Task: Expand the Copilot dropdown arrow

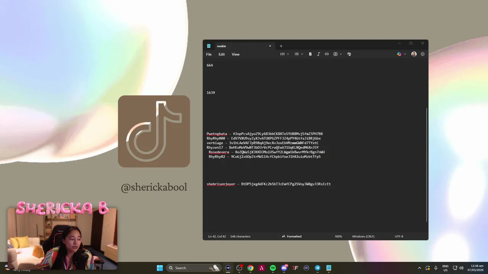Action: point(405,54)
